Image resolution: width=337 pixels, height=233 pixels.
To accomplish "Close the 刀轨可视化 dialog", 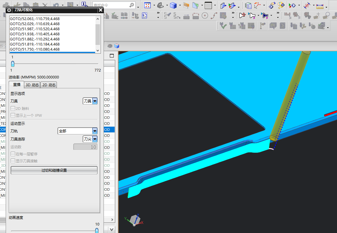I will (101, 10).
